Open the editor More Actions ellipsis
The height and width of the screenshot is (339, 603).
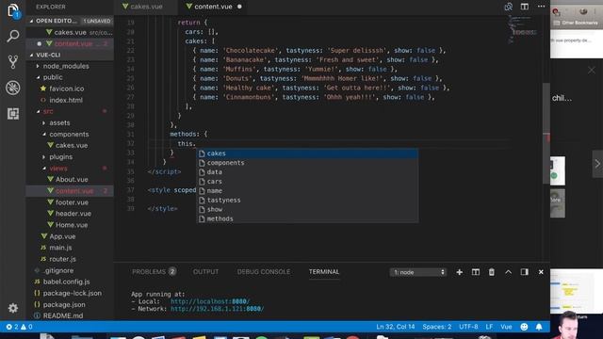click(541, 7)
